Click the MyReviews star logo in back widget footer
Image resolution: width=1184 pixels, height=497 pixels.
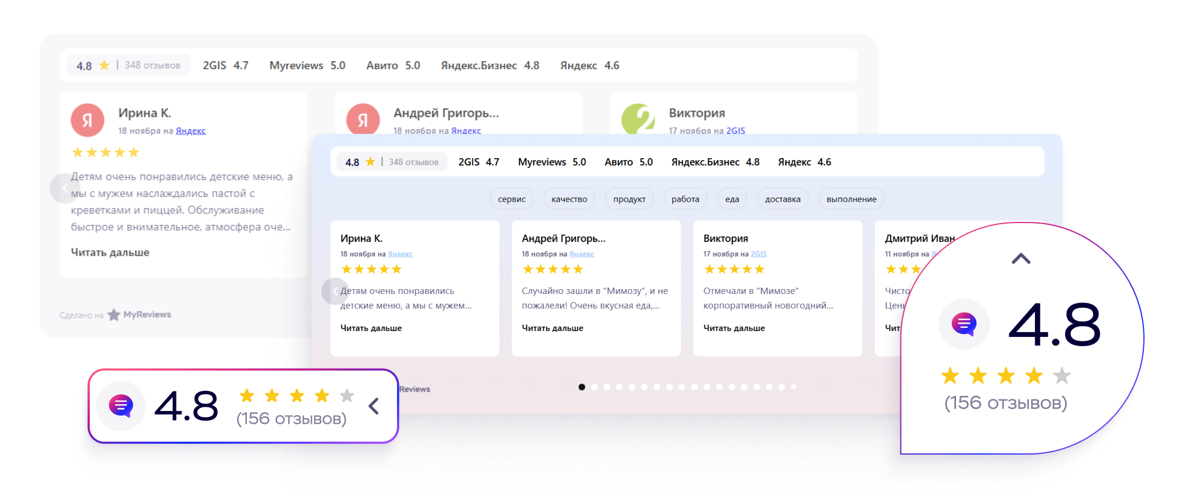point(114,315)
